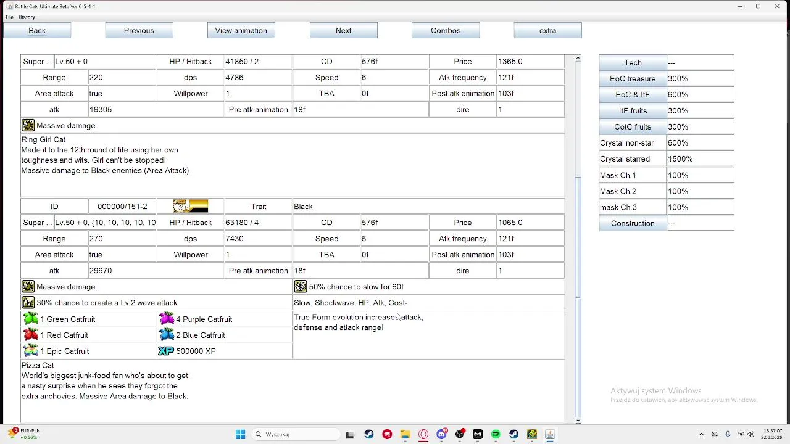
Task: Open OBS Studio from the taskbar
Action: click(x=460, y=434)
